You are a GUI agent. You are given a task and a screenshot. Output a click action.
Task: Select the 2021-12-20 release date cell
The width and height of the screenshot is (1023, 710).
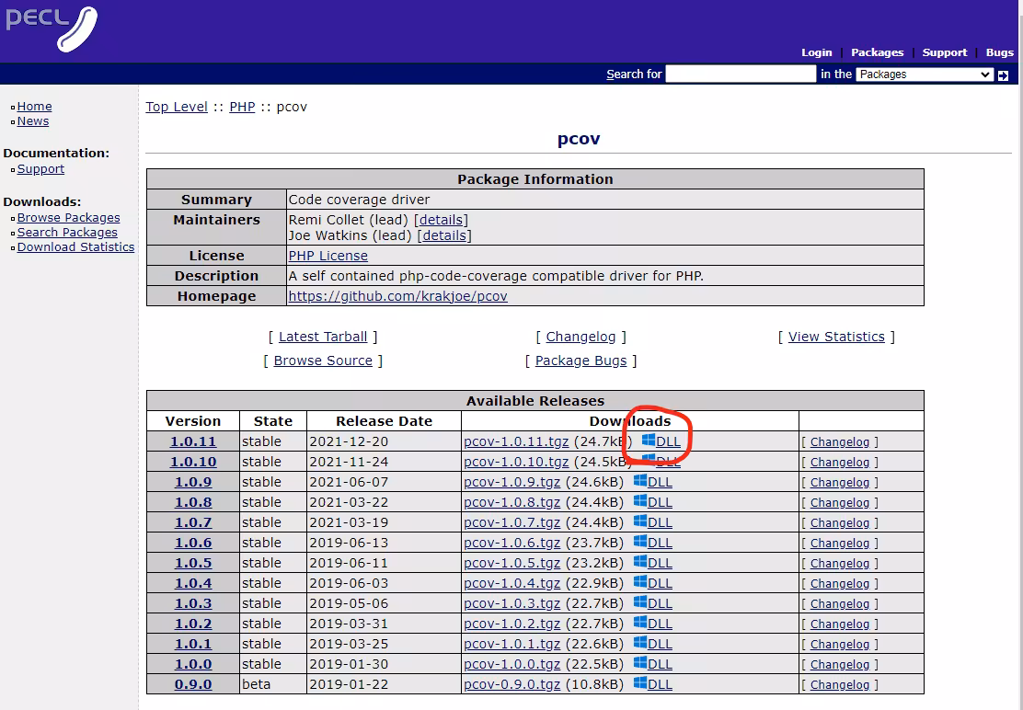tap(384, 441)
